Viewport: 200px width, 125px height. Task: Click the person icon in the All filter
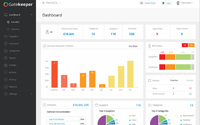point(47,32)
